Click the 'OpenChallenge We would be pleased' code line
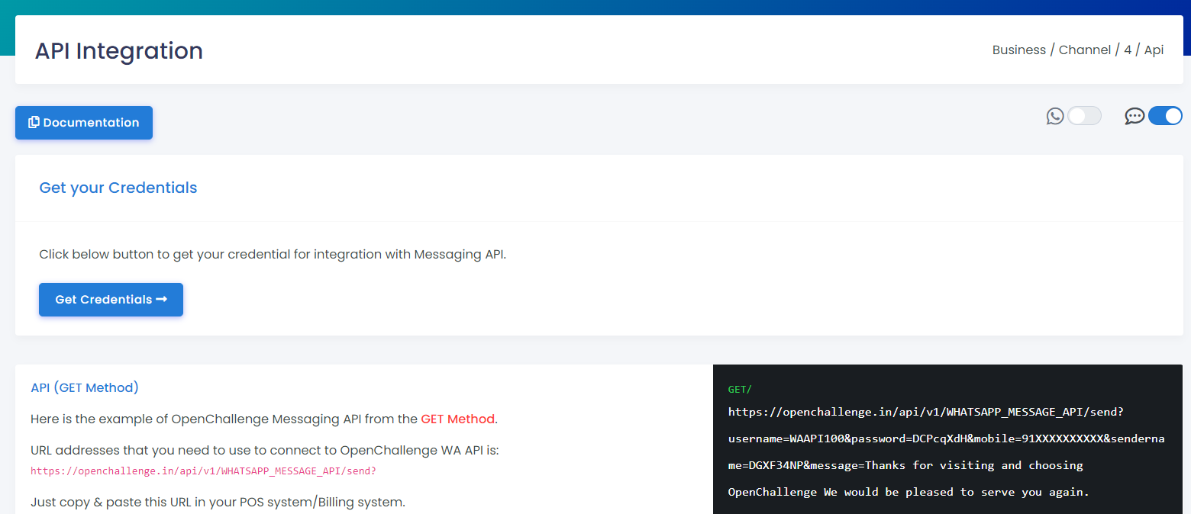 point(909,492)
